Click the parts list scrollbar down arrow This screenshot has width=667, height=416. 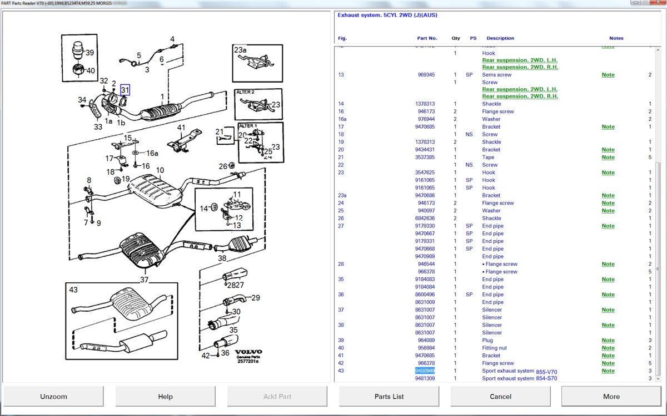tap(659, 379)
